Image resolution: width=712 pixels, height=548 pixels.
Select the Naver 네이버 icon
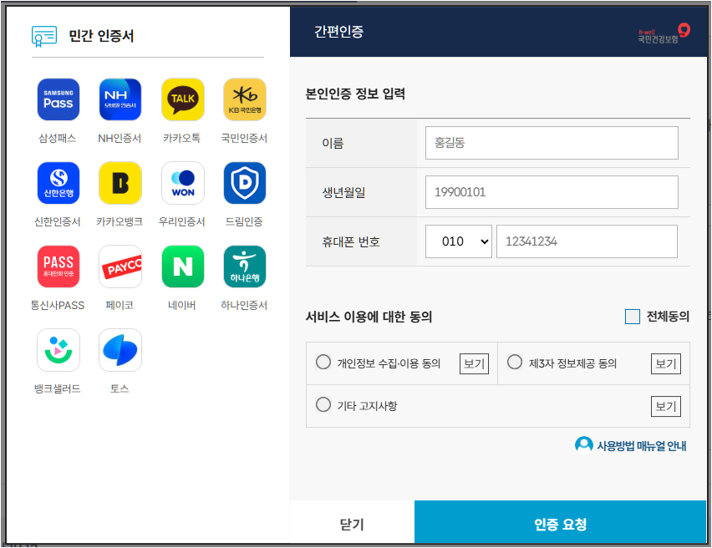(182, 266)
